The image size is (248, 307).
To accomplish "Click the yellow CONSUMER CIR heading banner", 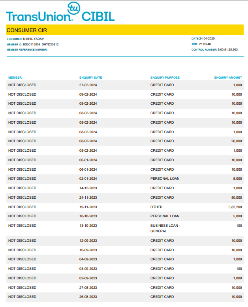I will point(125,30).
